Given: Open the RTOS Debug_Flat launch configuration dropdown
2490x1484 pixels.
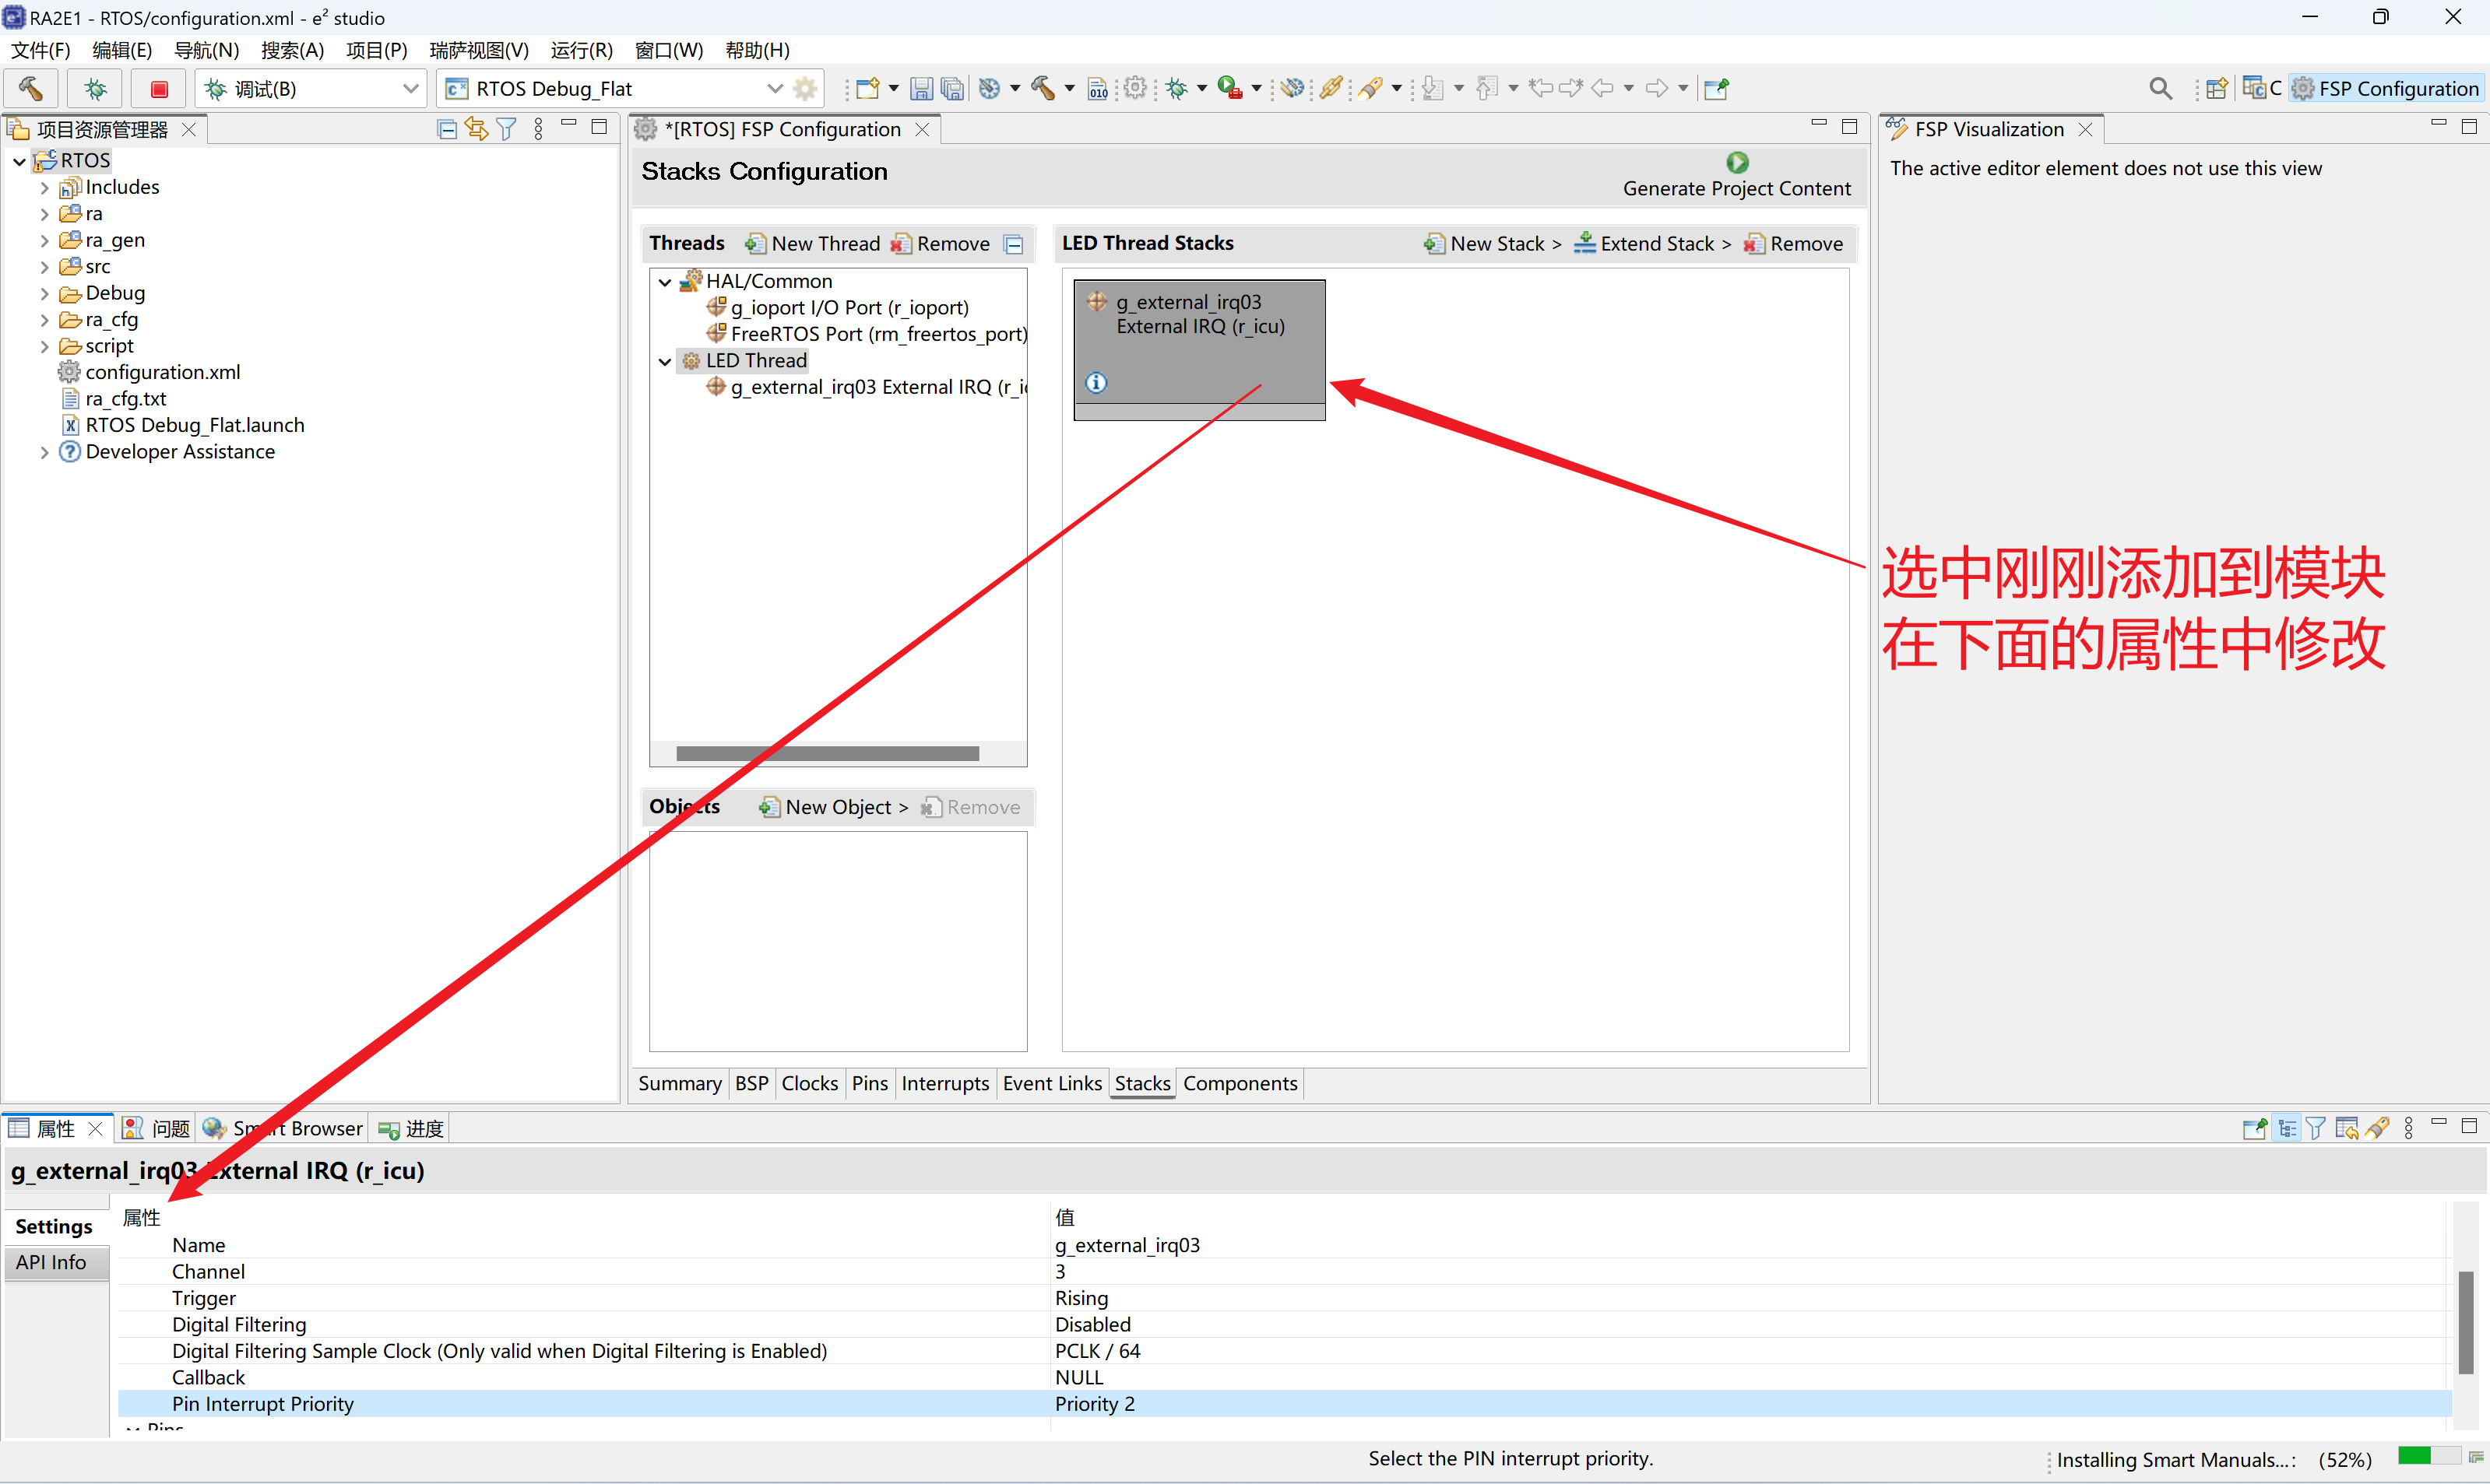Looking at the screenshot, I should (774, 89).
